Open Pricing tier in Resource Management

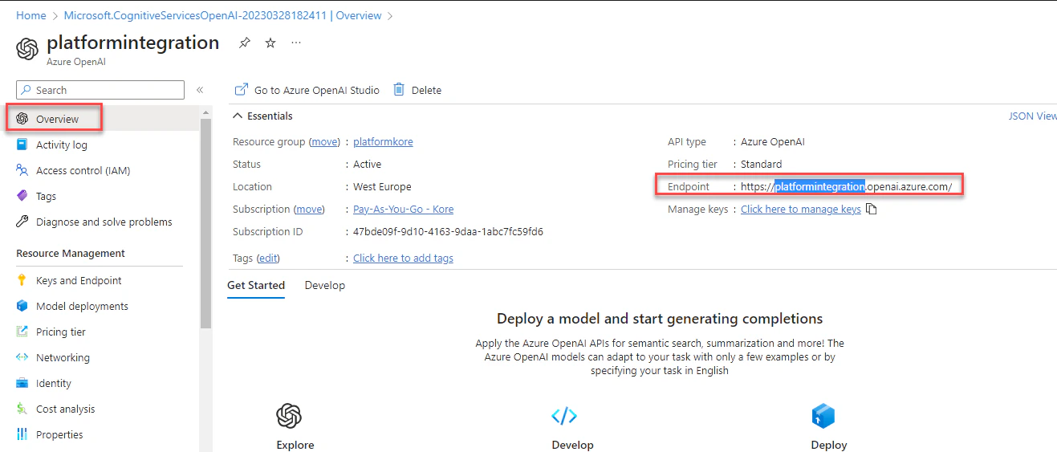pos(61,332)
